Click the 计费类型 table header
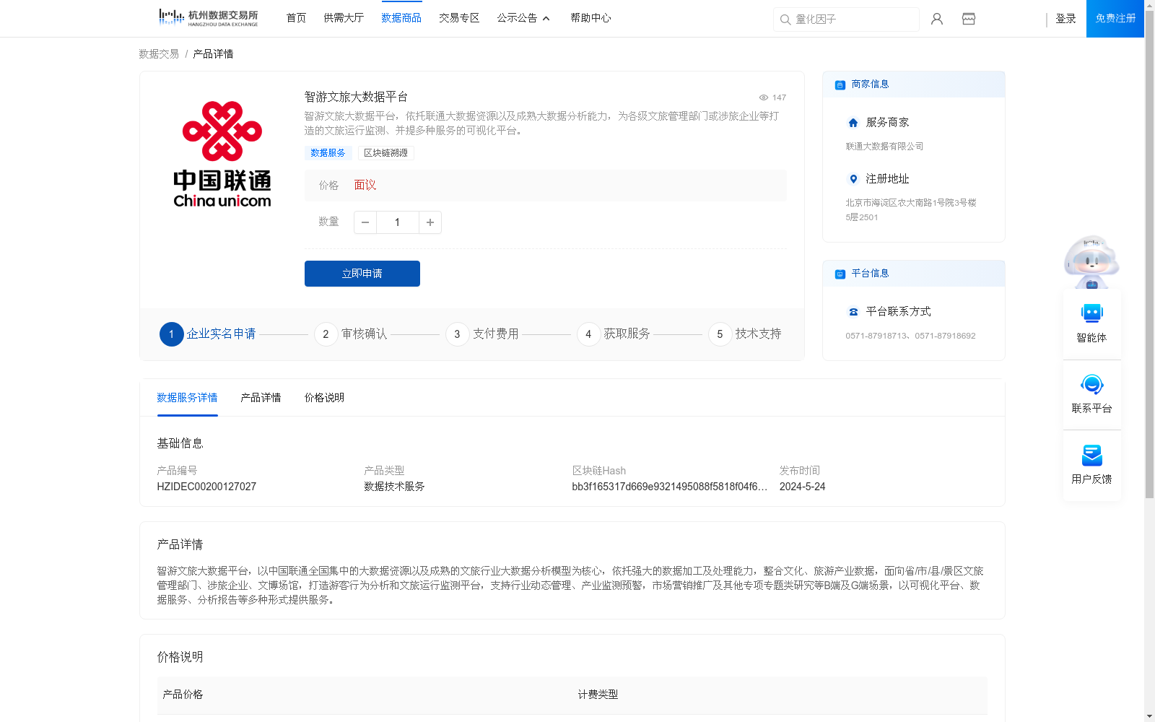 pyautogui.click(x=598, y=695)
